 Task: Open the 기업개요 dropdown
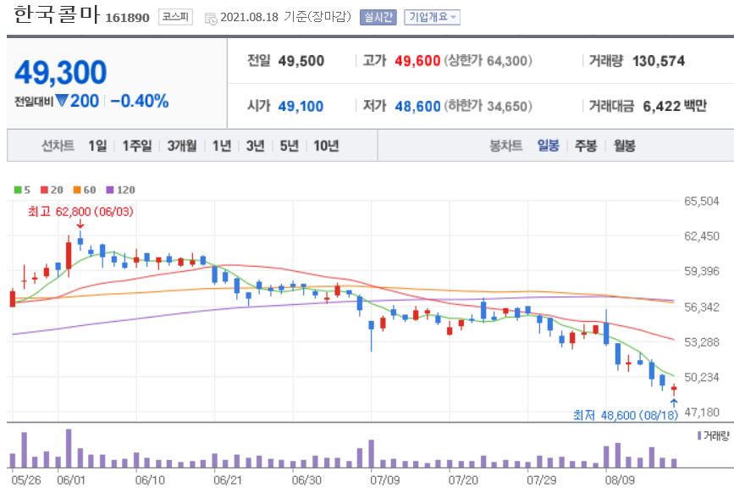432,17
